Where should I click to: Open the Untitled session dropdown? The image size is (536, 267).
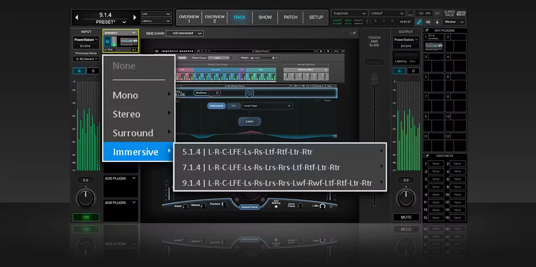[x=387, y=13]
